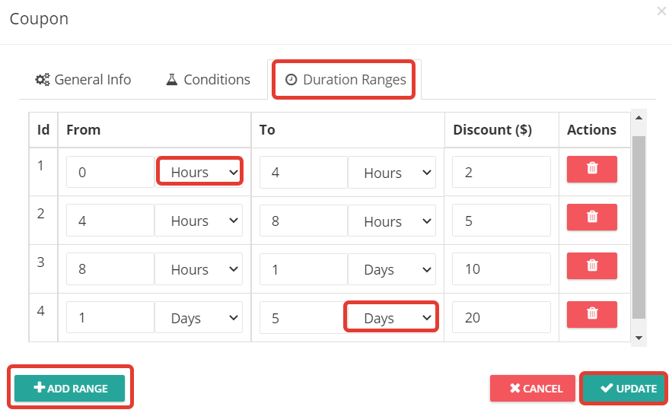Delete range row 2 with trash icon
This screenshot has width=672, height=413.
[x=592, y=218]
